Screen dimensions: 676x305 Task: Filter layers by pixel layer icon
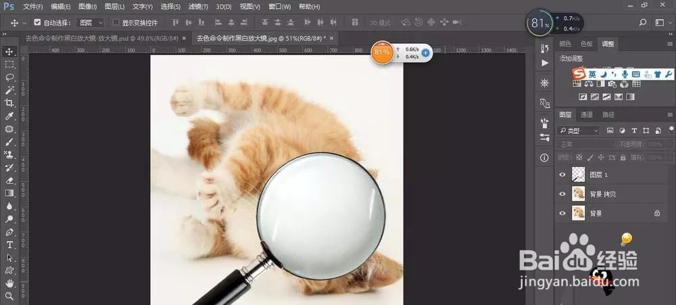[x=610, y=131]
